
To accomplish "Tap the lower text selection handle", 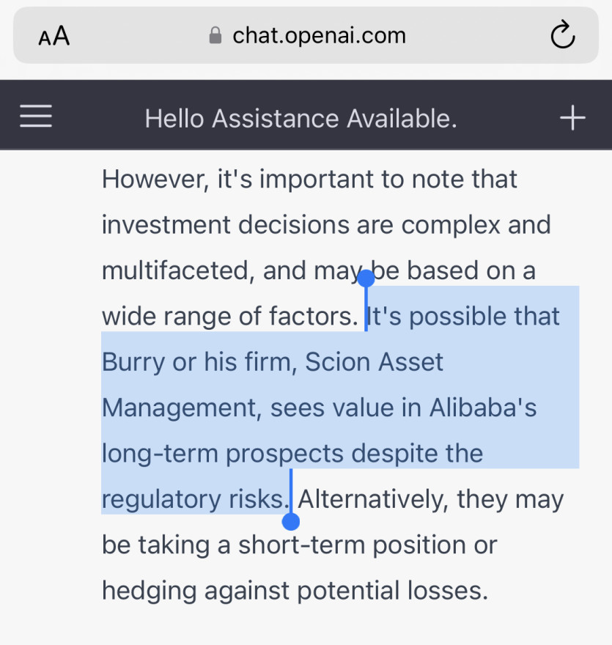I will (x=291, y=521).
